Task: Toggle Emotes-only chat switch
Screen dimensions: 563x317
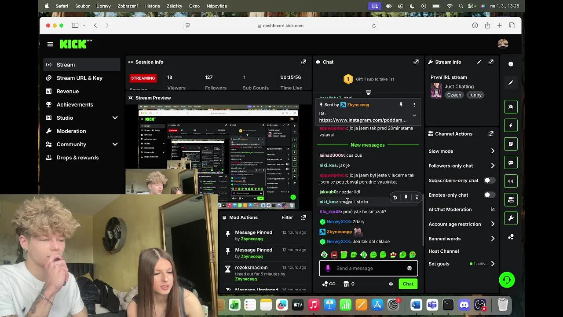Action: click(489, 195)
